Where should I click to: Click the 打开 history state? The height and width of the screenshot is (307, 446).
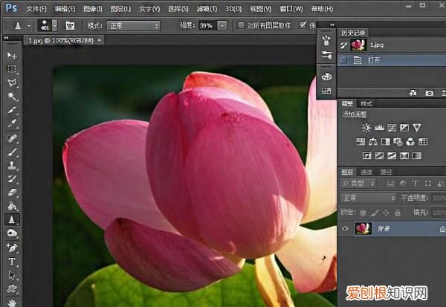[x=379, y=59]
